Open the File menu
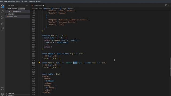This screenshot has height=96, width=171. 1,2
